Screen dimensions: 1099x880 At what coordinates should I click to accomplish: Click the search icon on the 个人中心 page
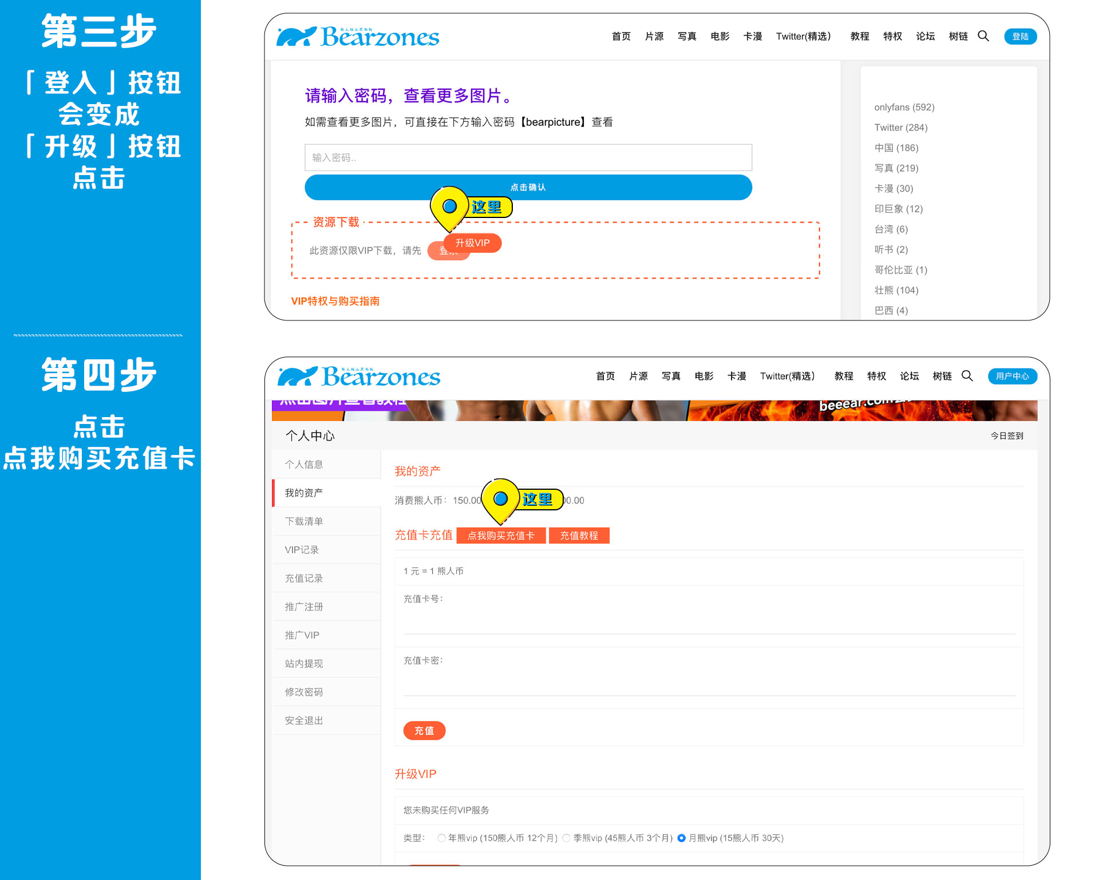click(x=968, y=376)
